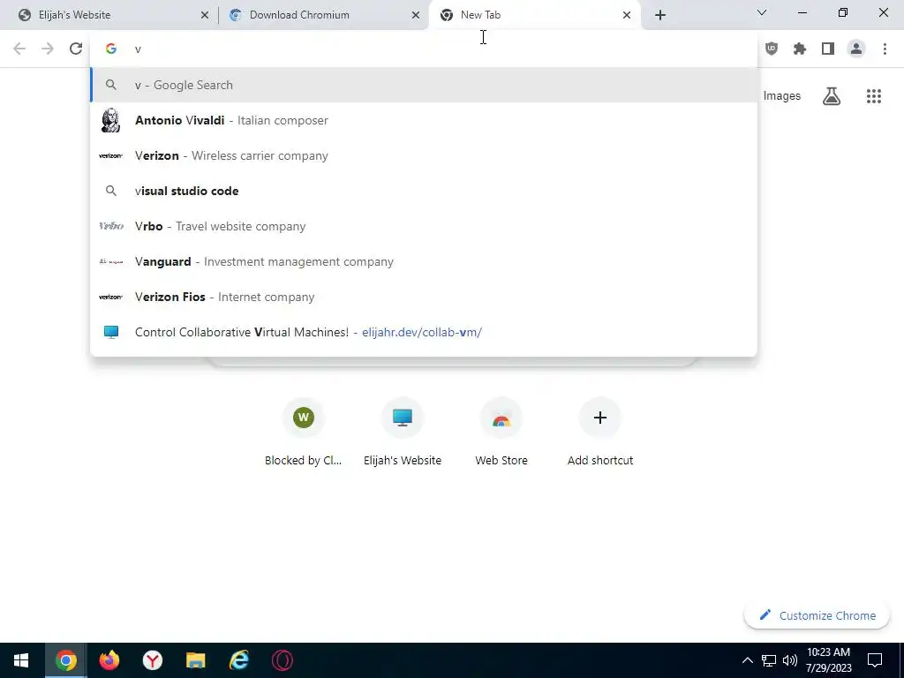Open the Windows Start menu
The width and height of the screenshot is (904, 678).
[21, 660]
